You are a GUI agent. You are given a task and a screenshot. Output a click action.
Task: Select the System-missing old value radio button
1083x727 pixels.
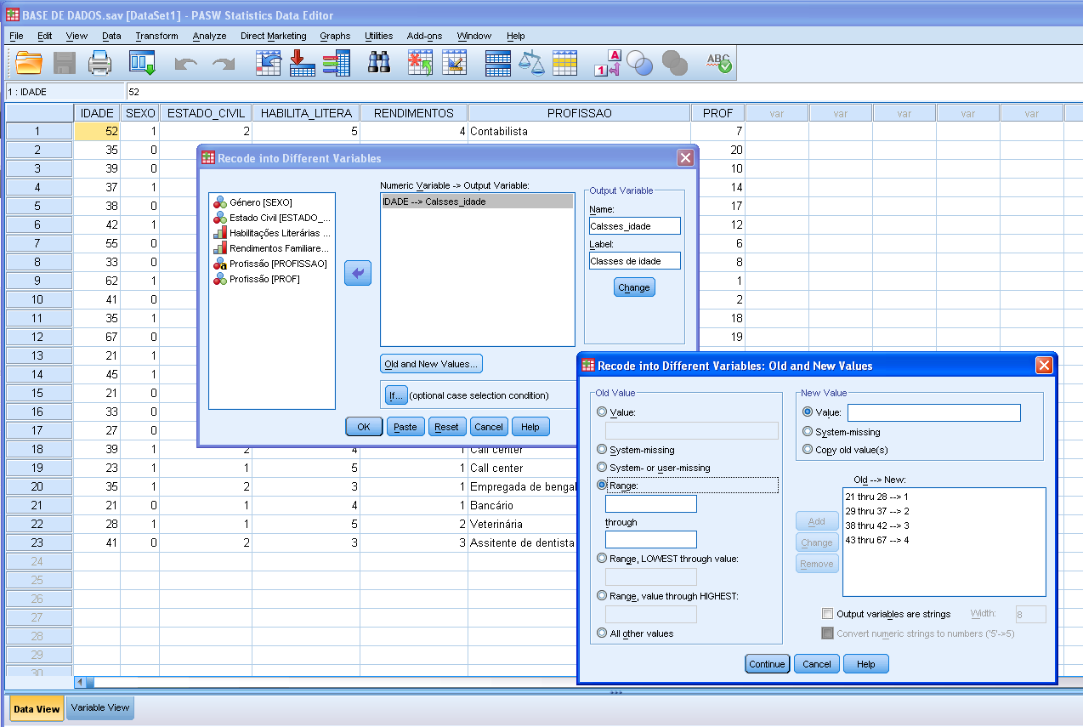click(603, 450)
